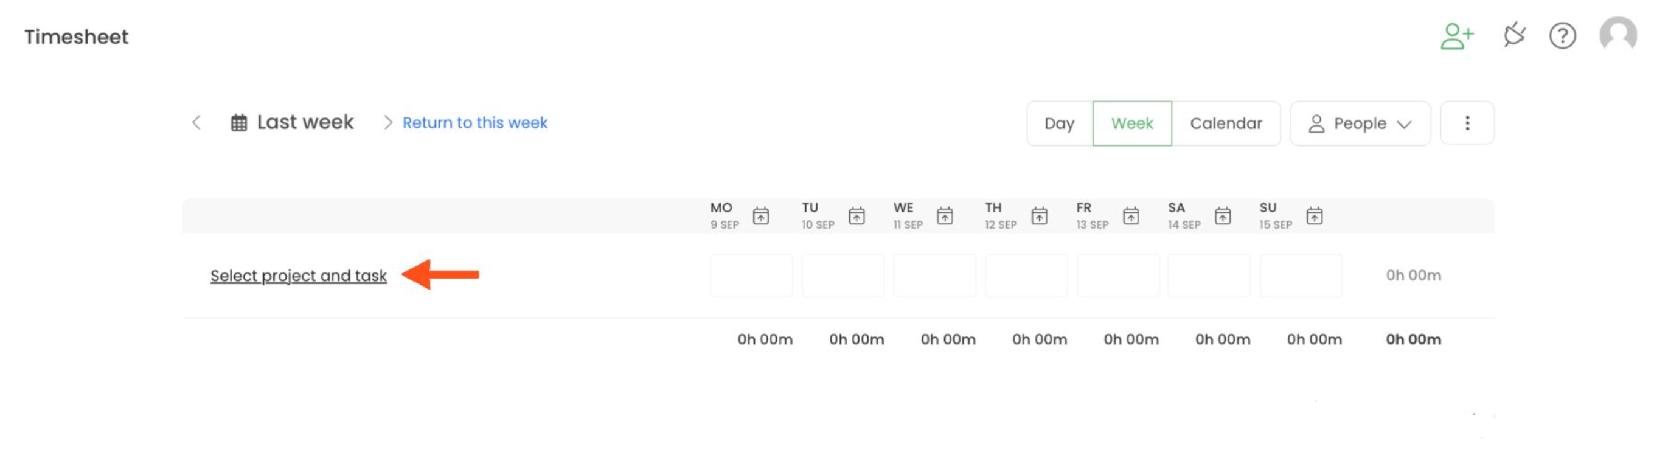Switch to the Day view tab
1668x472 pixels.
(1059, 123)
